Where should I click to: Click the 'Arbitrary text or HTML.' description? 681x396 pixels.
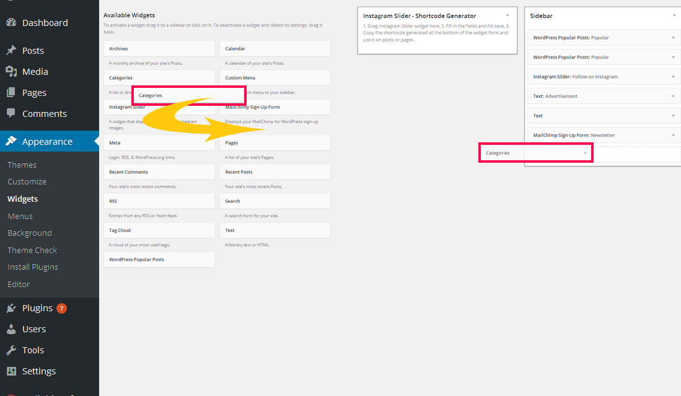[247, 245]
